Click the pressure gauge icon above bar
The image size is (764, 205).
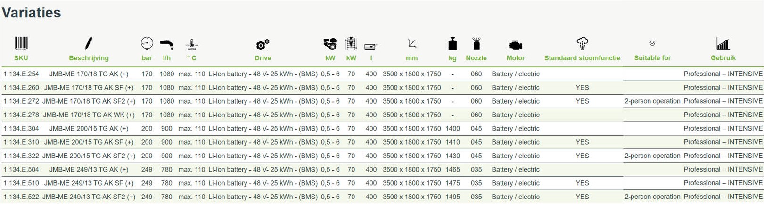tap(147, 43)
